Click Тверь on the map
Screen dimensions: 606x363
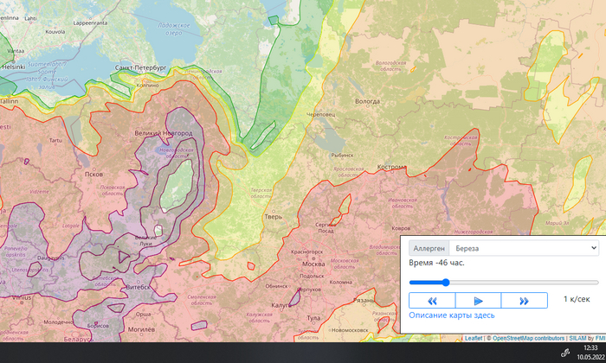pyautogui.click(x=274, y=217)
